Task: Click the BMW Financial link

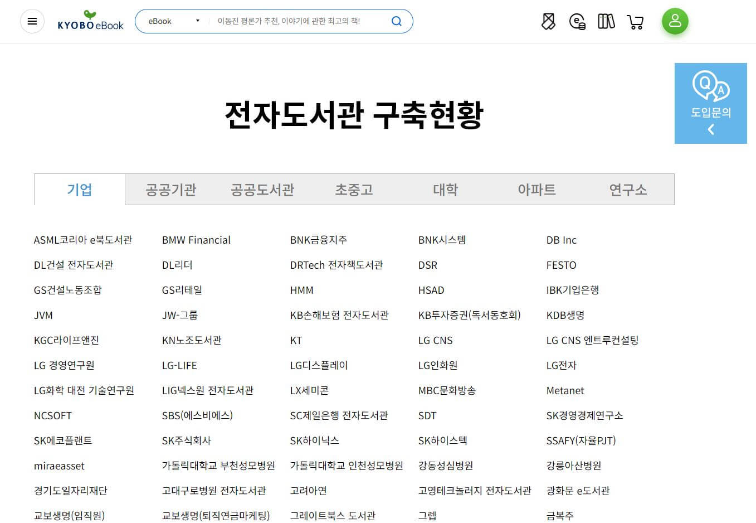Action: tap(196, 240)
